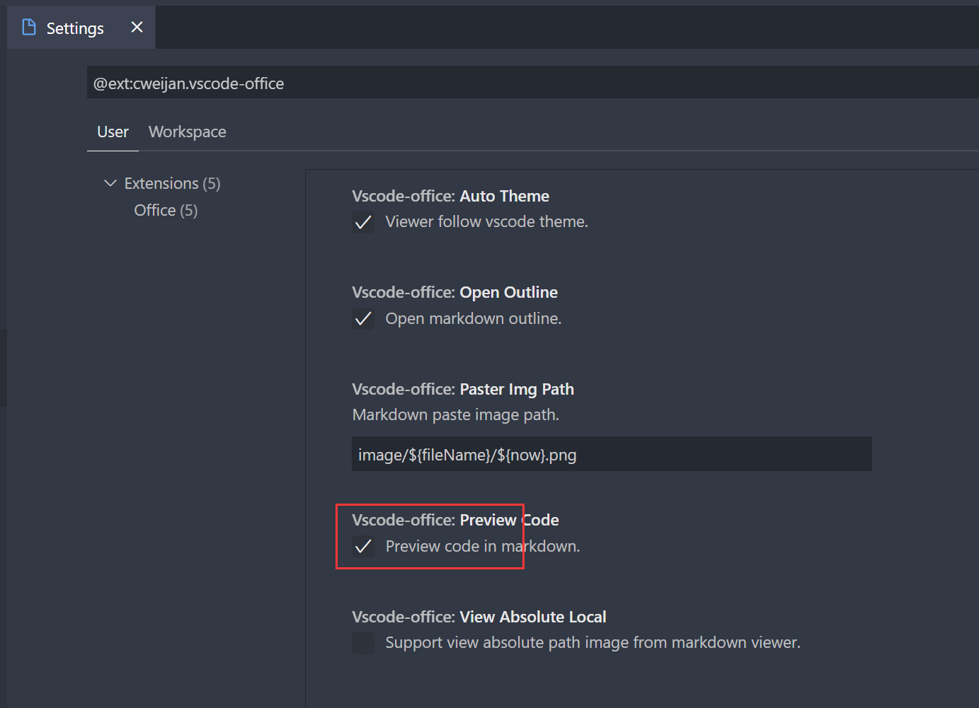Select Extensions (5) in the tree
The height and width of the screenshot is (708, 979).
coord(173,183)
